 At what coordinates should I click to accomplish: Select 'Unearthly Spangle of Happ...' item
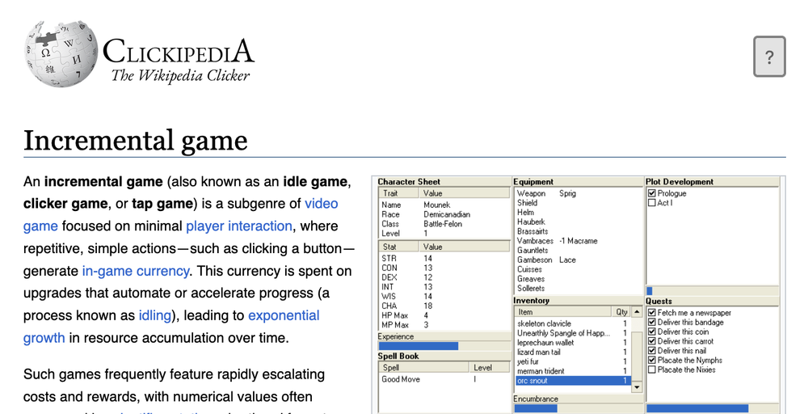point(573,333)
